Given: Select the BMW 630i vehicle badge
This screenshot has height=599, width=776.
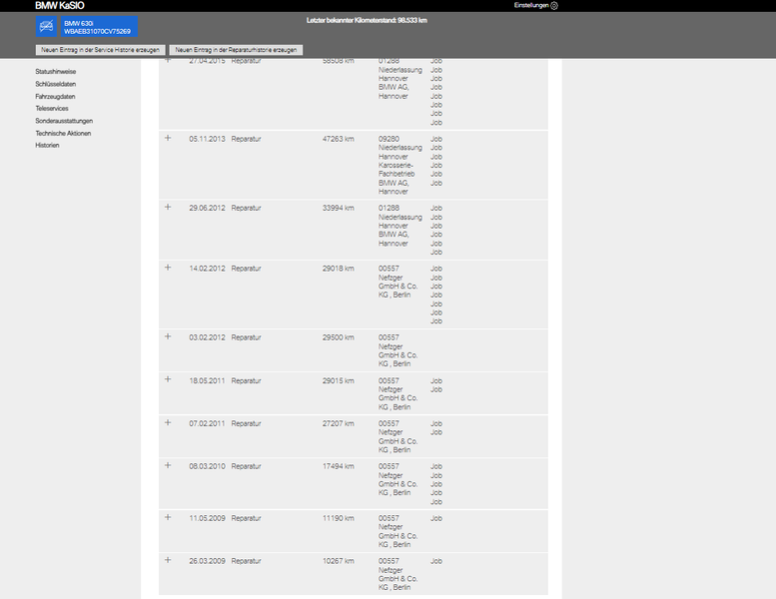Looking at the screenshot, I should point(99,26).
